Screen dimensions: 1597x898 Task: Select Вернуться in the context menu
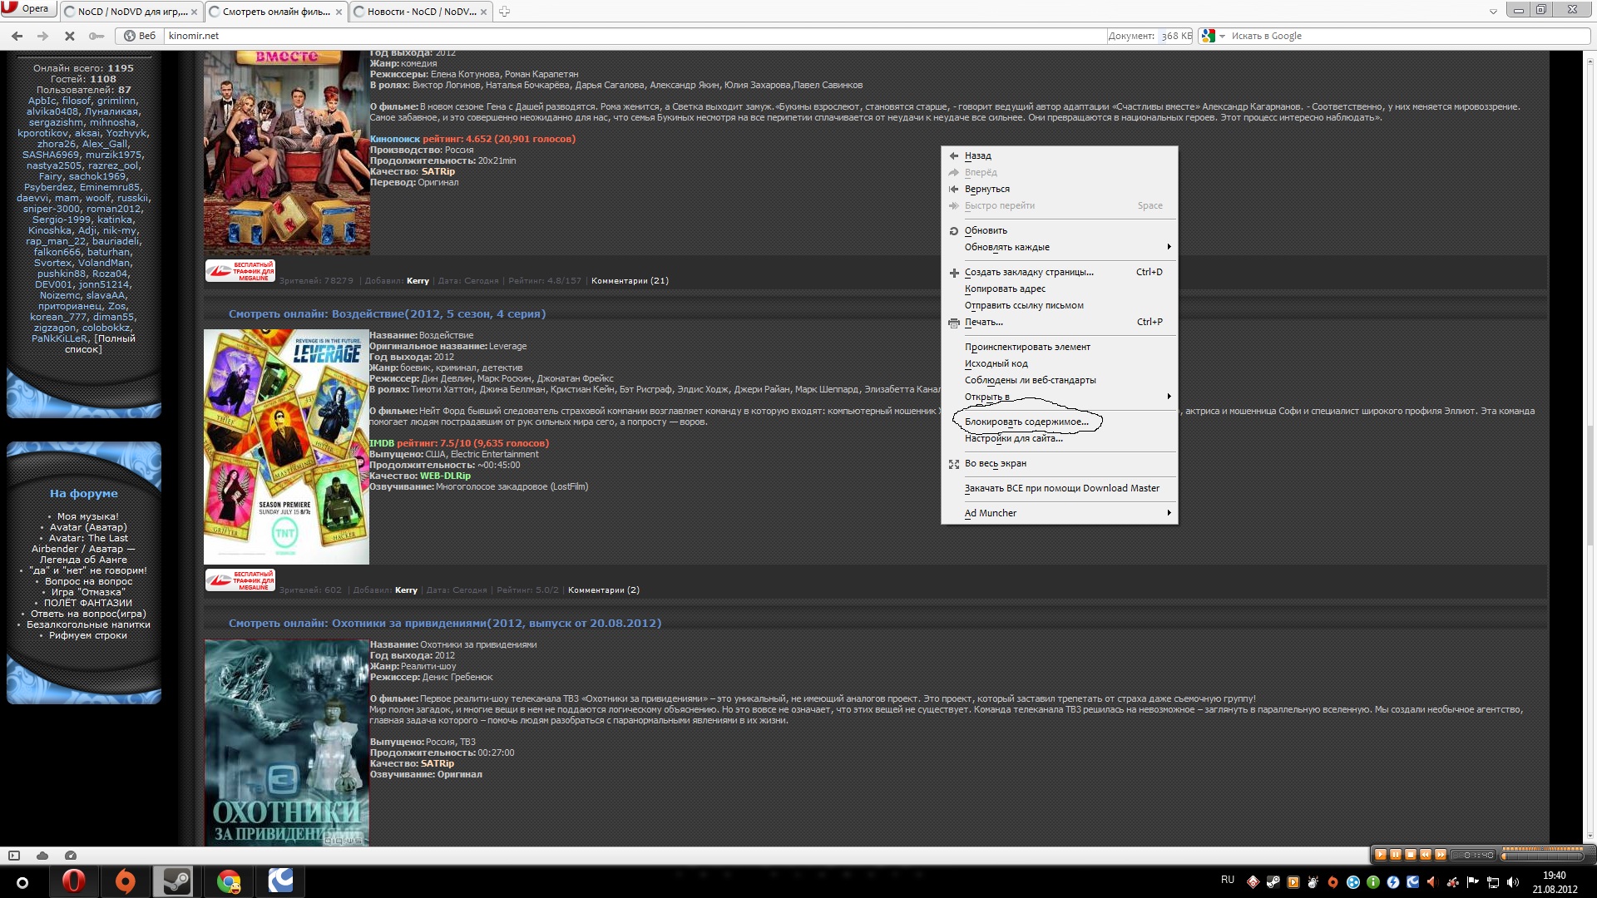pyautogui.click(x=1060, y=189)
